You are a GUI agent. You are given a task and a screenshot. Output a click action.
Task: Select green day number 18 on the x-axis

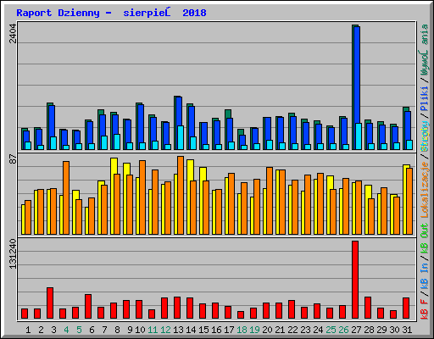[242, 330]
